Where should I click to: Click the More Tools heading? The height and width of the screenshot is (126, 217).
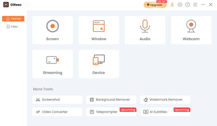coord(43,89)
